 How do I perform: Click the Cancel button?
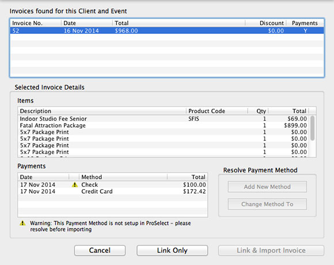pyautogui.click(x=100, y=250)
